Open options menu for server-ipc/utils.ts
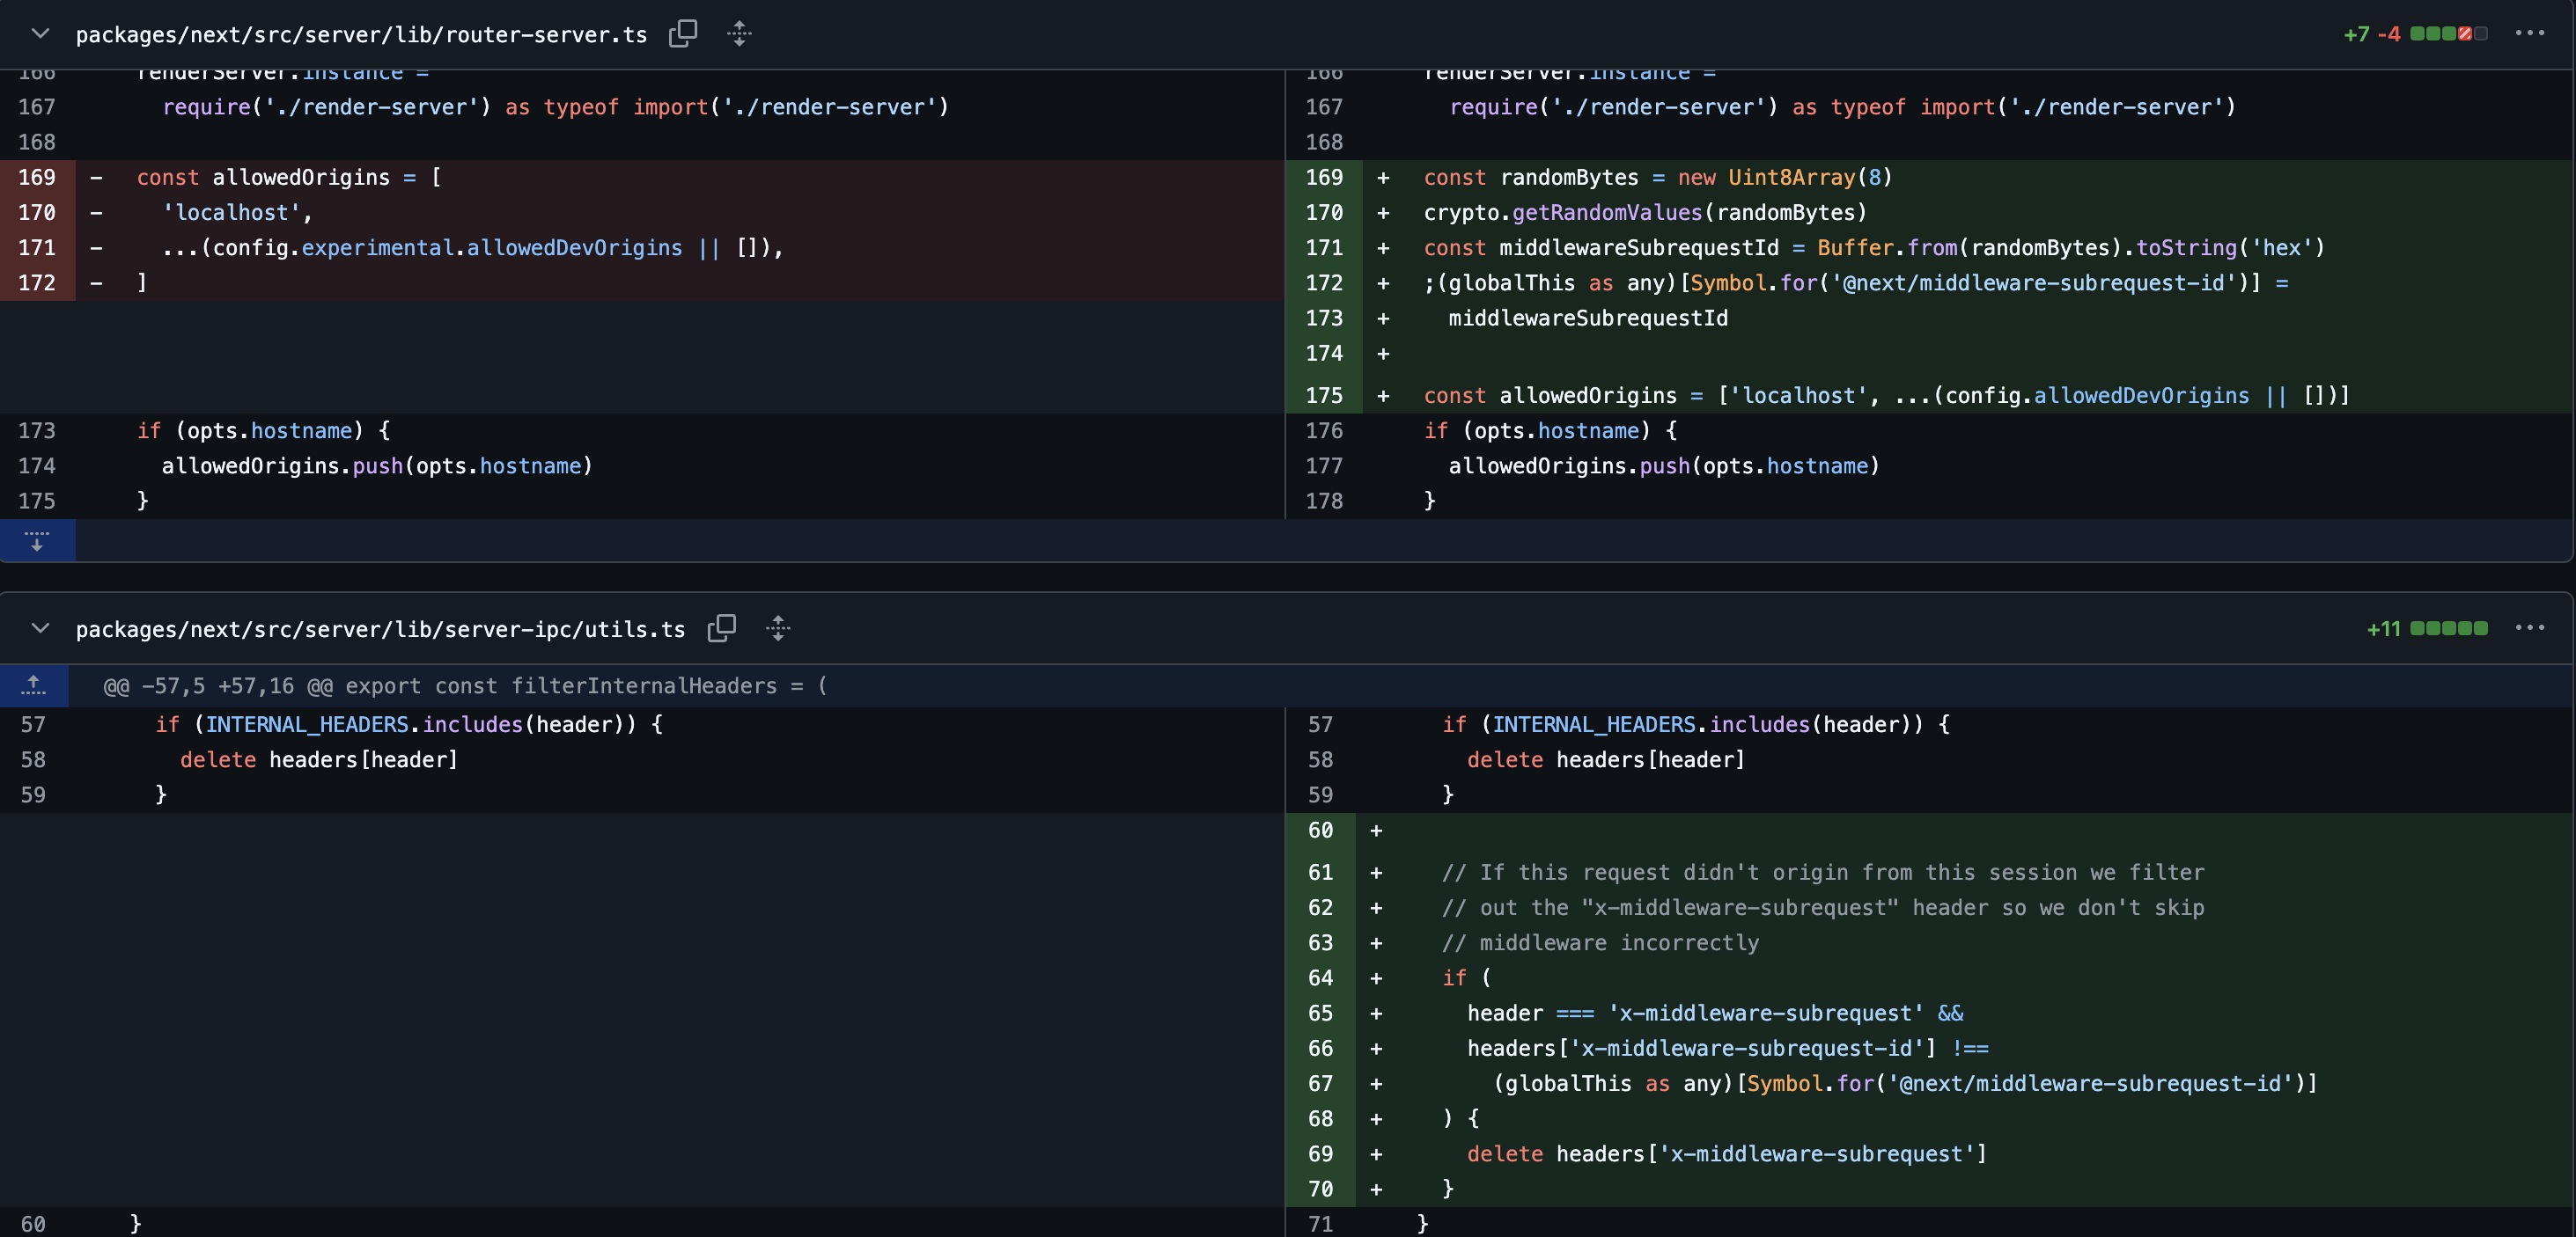 2529,627
